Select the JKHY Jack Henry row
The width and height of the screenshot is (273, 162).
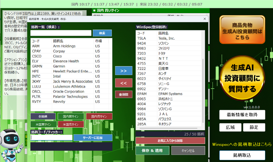tap(71, 81)
